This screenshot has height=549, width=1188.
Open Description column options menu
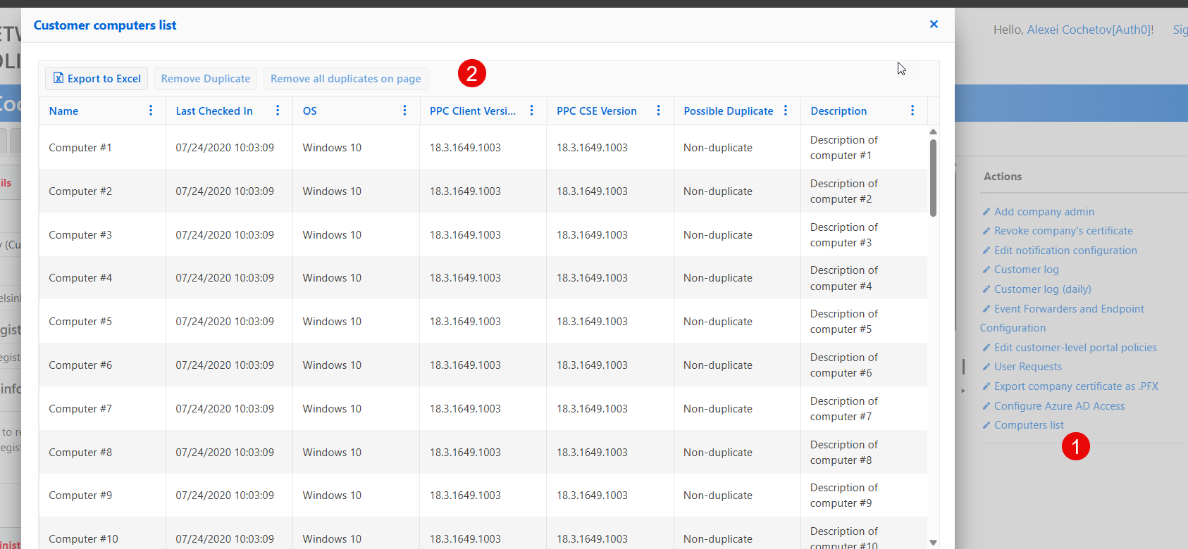pyautogui.click(x=912, y=111)
